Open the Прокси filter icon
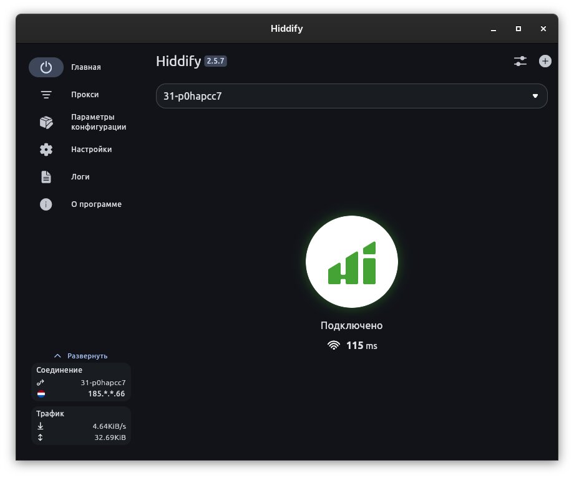 pos(46,95)
